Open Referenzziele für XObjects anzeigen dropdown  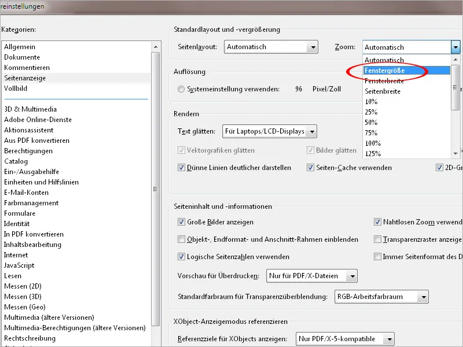tap(345, 339)
